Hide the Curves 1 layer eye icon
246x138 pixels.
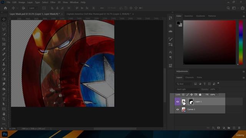click(178, 110)
